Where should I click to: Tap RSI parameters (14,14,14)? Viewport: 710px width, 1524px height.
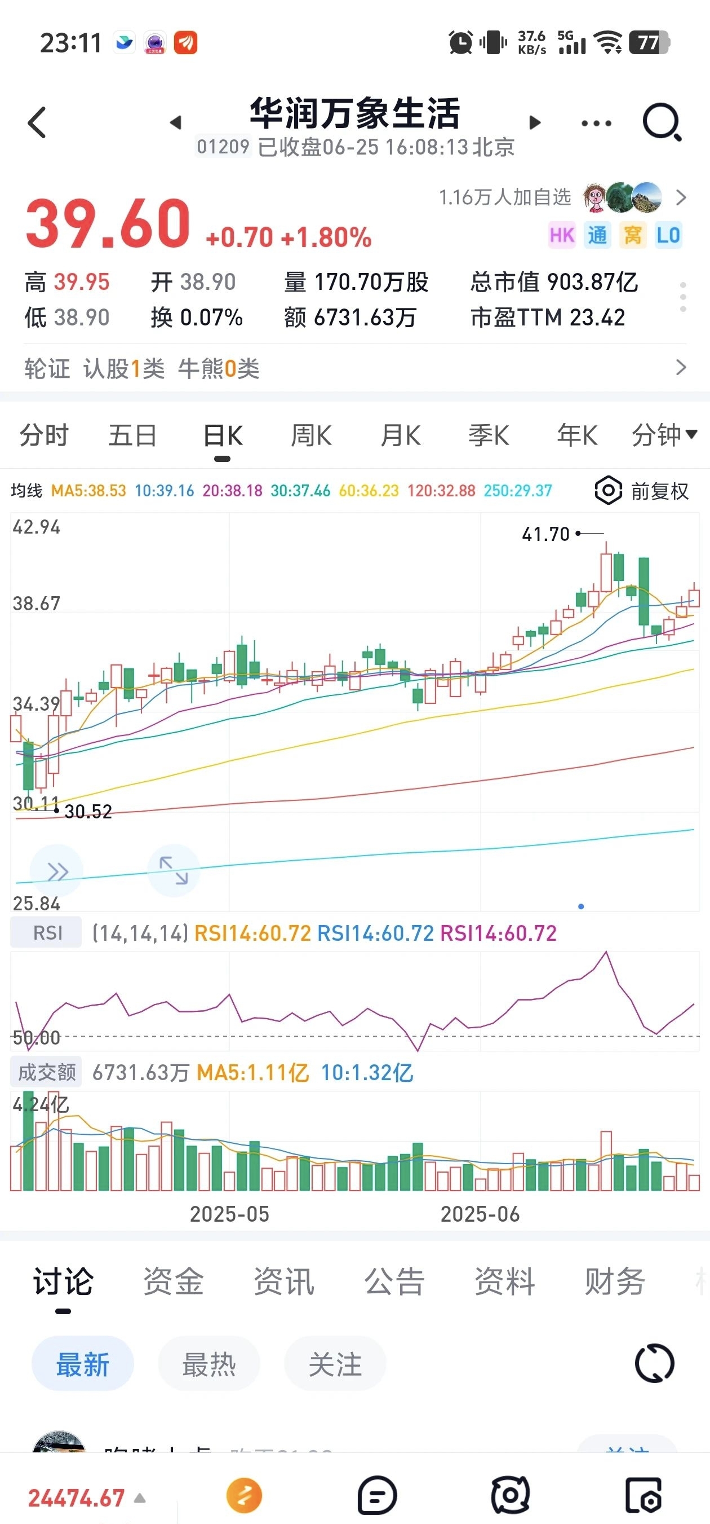click(x=140, y=933)
